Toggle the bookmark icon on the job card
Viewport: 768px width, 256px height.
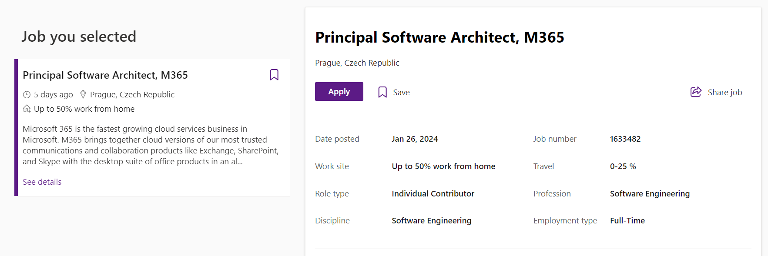pos(274,75)
